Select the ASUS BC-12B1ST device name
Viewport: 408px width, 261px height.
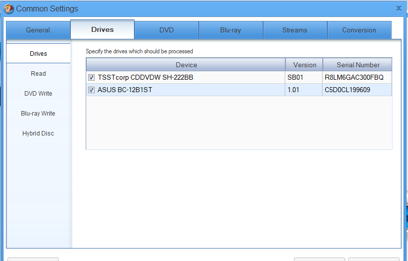125,90
